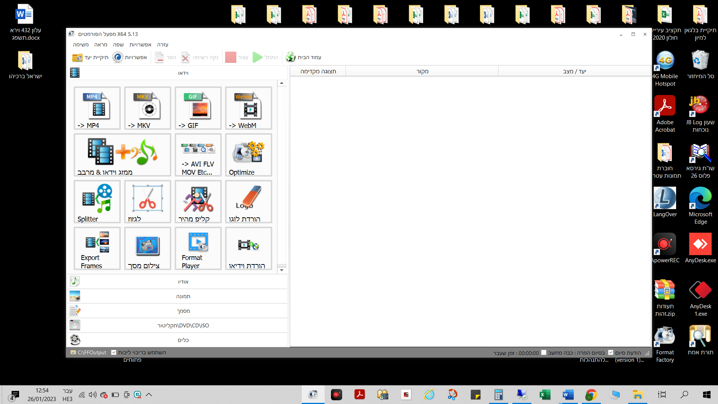
Task: Open the משימה menu
Action: tap(81, 45)
